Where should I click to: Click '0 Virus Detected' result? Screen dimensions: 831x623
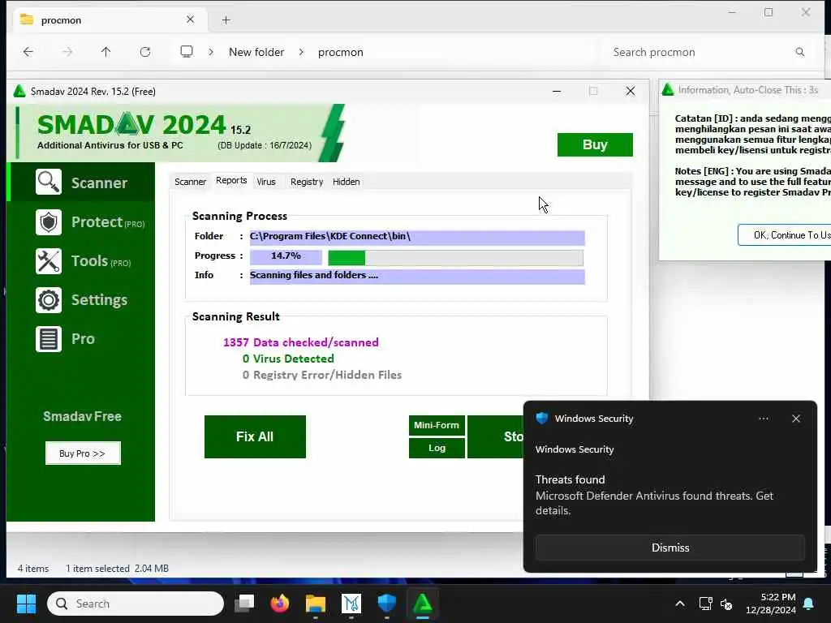288,359
